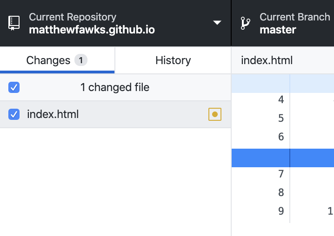
Task: Click the yellow modified-file status icon
Action: (215, 114)
